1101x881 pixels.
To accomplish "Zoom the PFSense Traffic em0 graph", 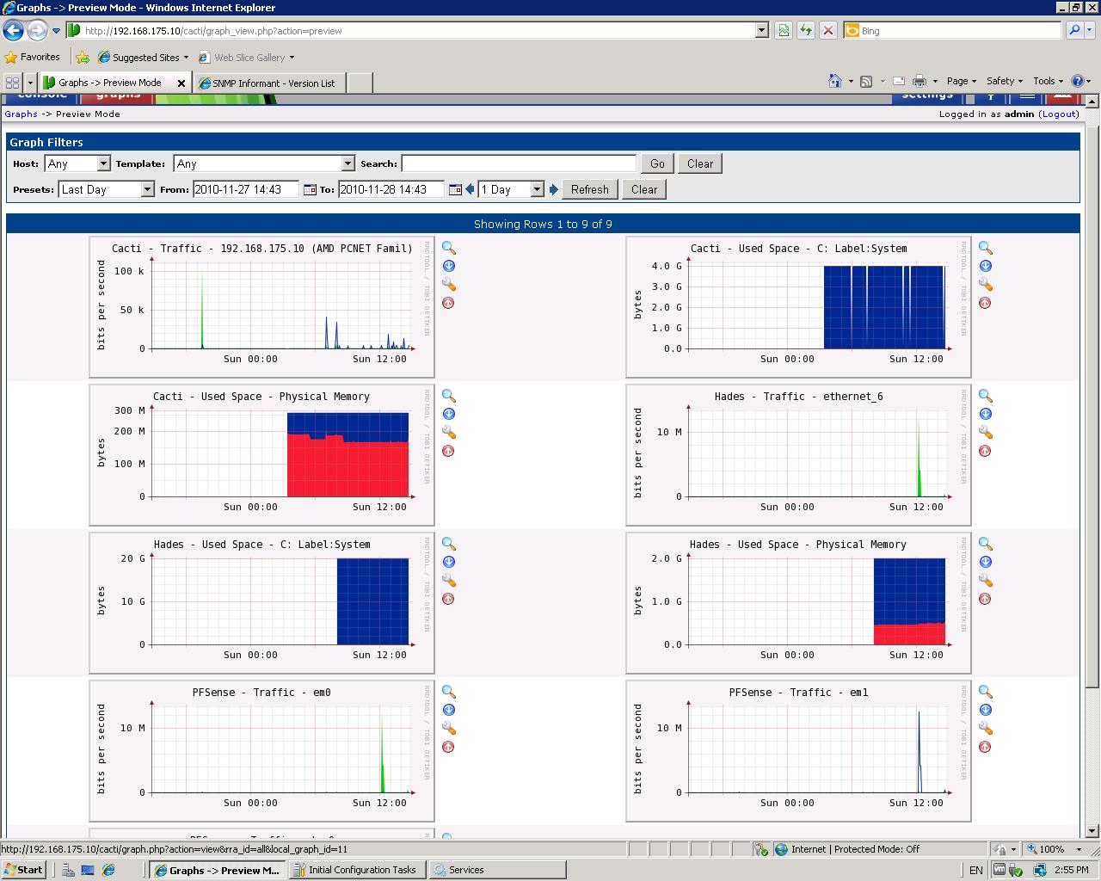I will [x=448, y=692].
